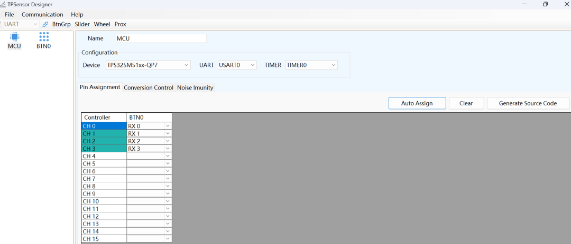Image resolution: width=571 pixels, height=244 pixels.
Task: Select the BTN0 button group icon
Action: click(43, 37)
